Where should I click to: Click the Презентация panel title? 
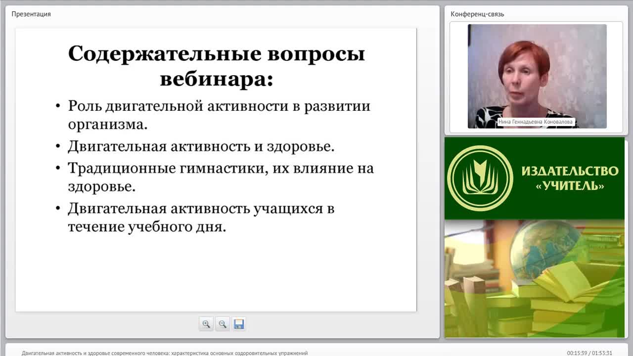[x=31, y=14]
